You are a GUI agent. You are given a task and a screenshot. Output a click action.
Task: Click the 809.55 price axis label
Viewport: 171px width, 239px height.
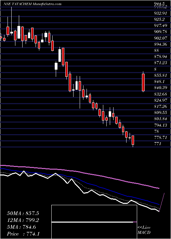click(x=160, y=113)
